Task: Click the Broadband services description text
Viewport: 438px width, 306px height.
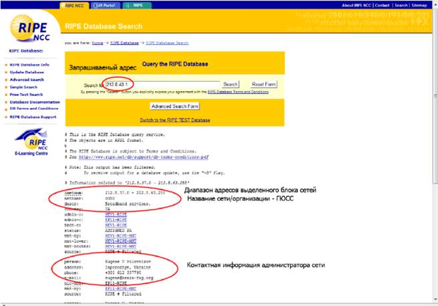Action: (128, 204)
